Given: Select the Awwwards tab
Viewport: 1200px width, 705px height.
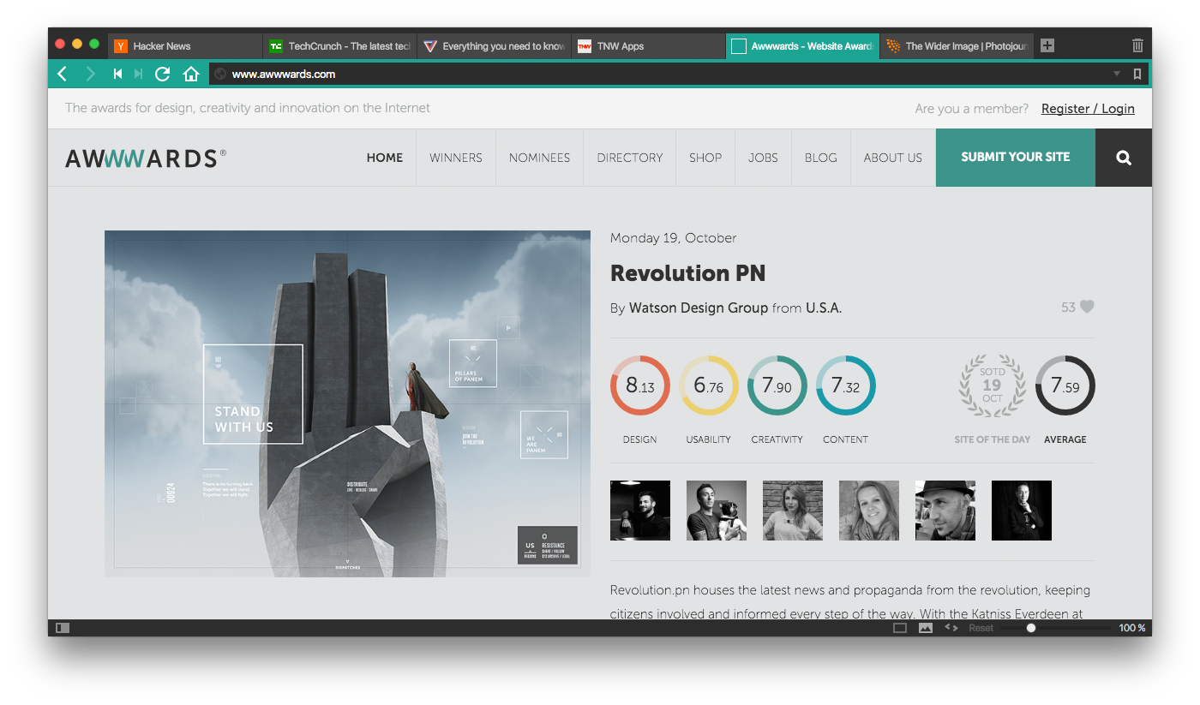Looking at the screenshot, I should [802, 46].
